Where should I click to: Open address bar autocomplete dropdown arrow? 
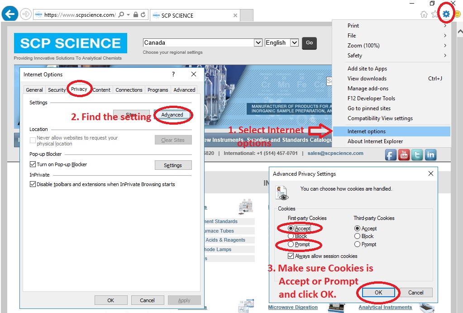coord(128,15)
